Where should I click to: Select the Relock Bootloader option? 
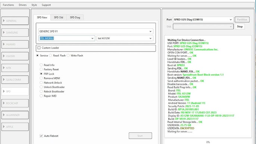[41, 91]
